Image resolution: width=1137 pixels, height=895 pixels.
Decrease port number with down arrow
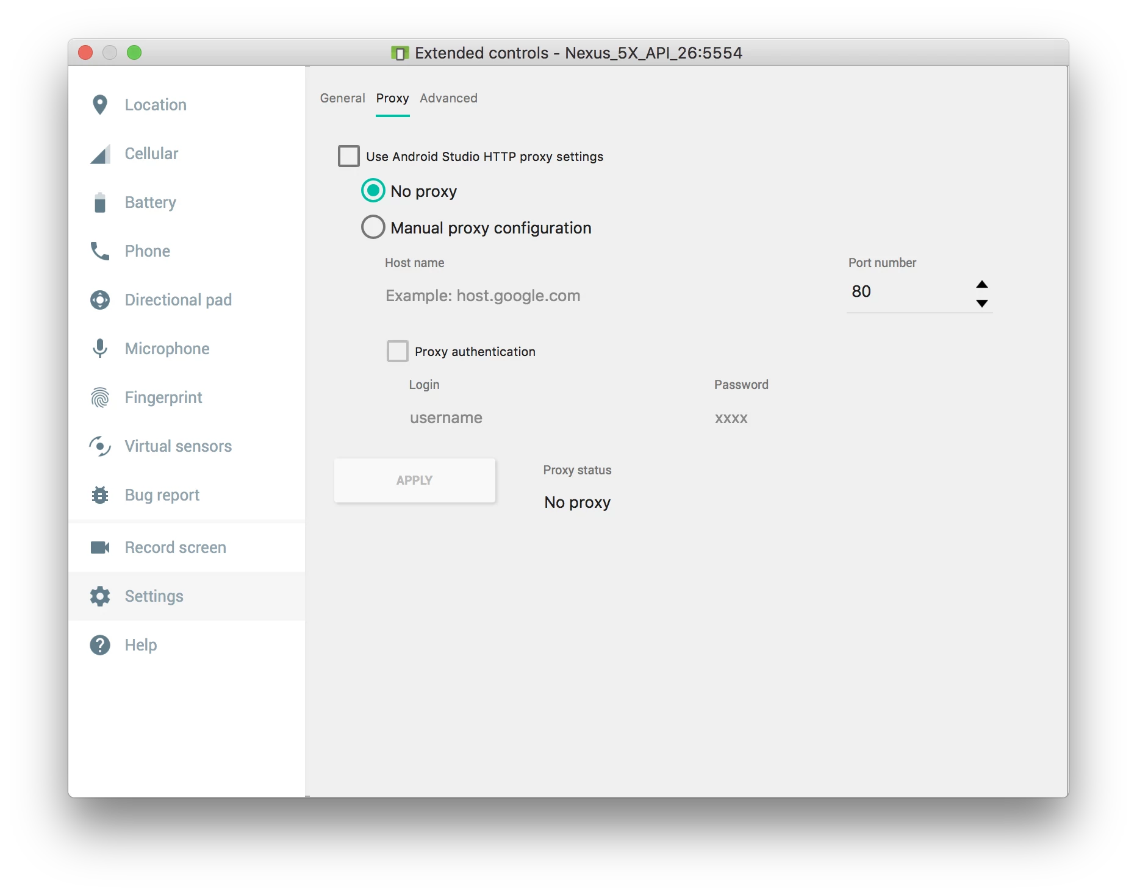pyautogui.click(x=982, y=303)
